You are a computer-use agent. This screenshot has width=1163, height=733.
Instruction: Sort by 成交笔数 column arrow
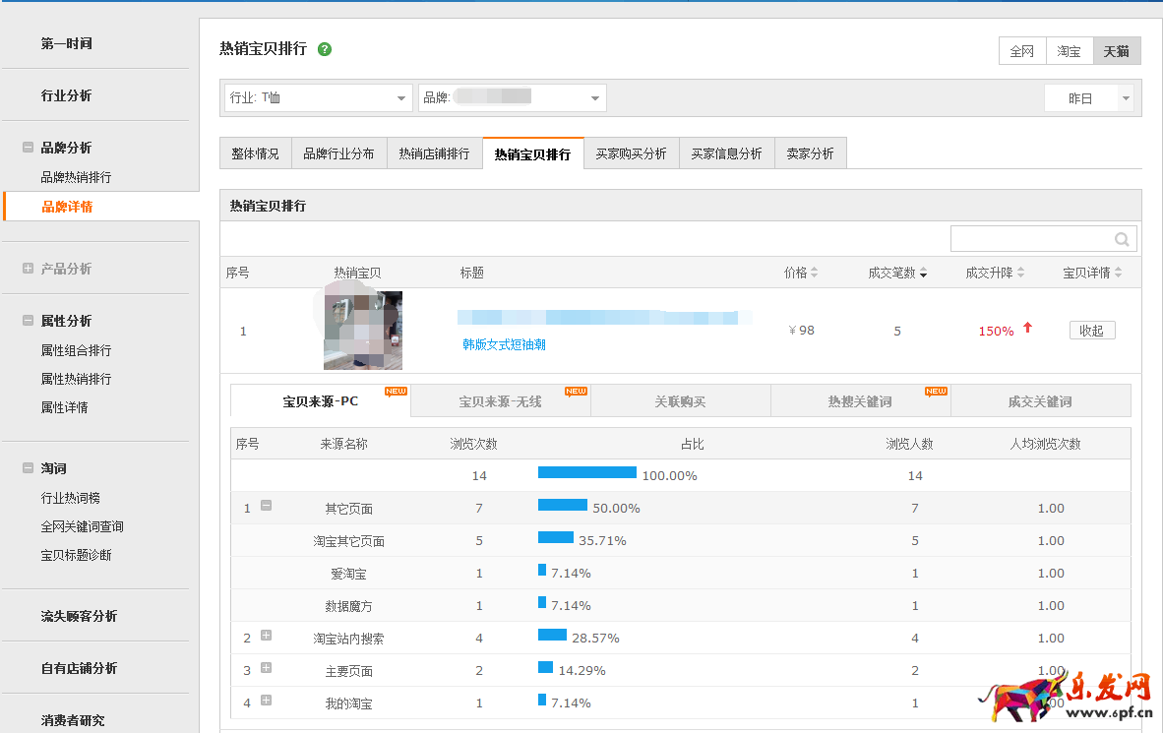[x=923, y=274]
